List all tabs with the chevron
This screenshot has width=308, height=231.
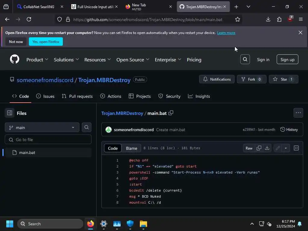(x=248, y=7)
